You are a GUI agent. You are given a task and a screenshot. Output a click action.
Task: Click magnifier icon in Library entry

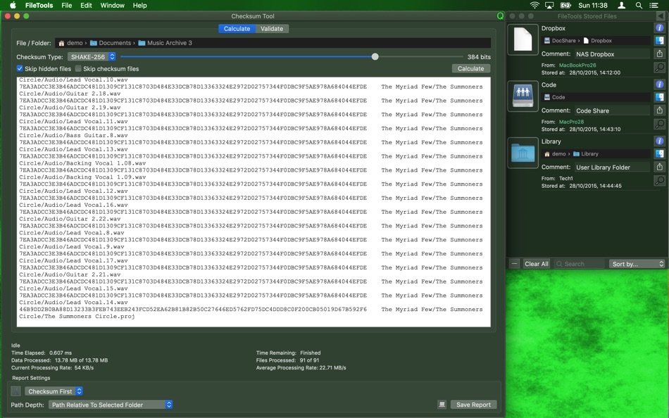click(659, 180)
